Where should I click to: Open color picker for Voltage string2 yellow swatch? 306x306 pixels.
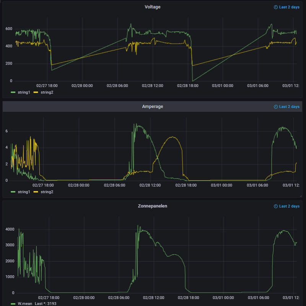click(36, 92)
